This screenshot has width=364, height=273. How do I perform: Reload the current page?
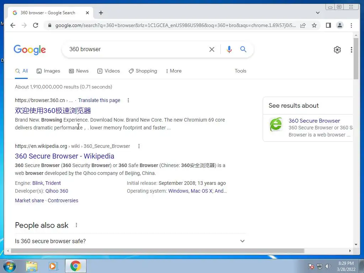(x=36, y=25)
